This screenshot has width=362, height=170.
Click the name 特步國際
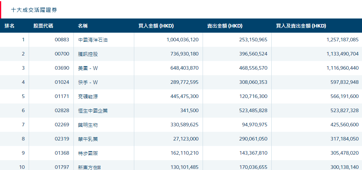tap(88, 153)
